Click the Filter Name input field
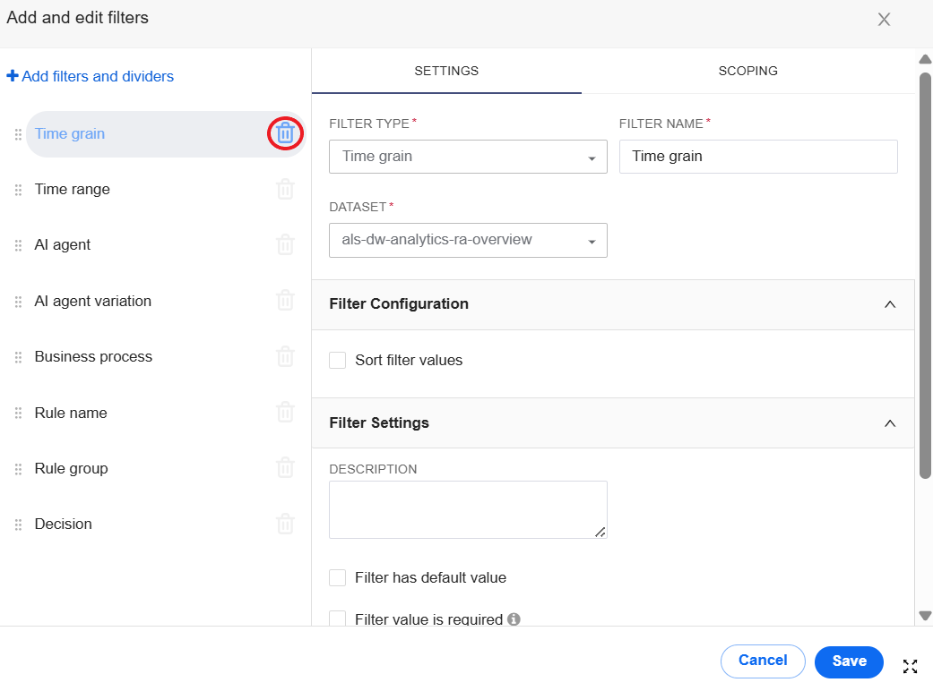 pos(758,157)
